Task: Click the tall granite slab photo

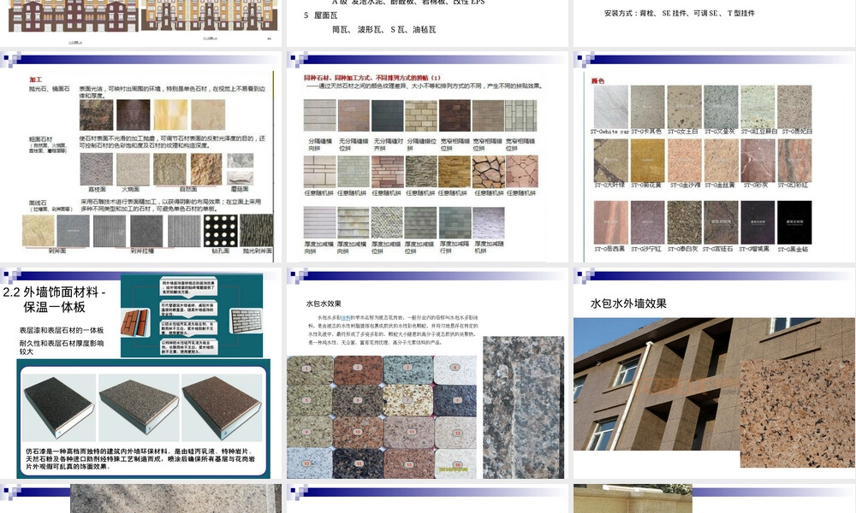Action: [x=523, y=407]
